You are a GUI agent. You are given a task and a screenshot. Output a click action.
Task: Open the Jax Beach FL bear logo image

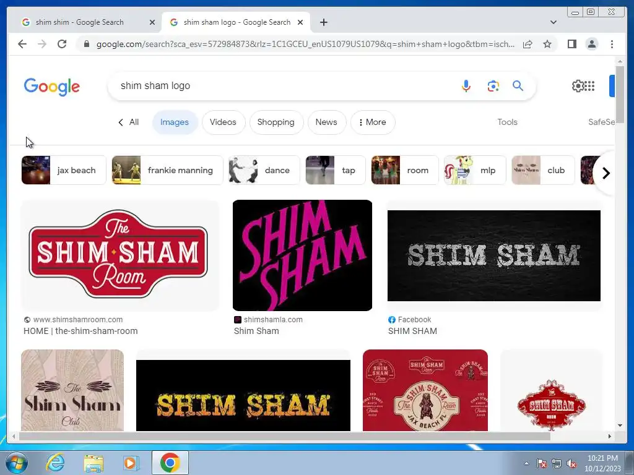click(425, 390)
